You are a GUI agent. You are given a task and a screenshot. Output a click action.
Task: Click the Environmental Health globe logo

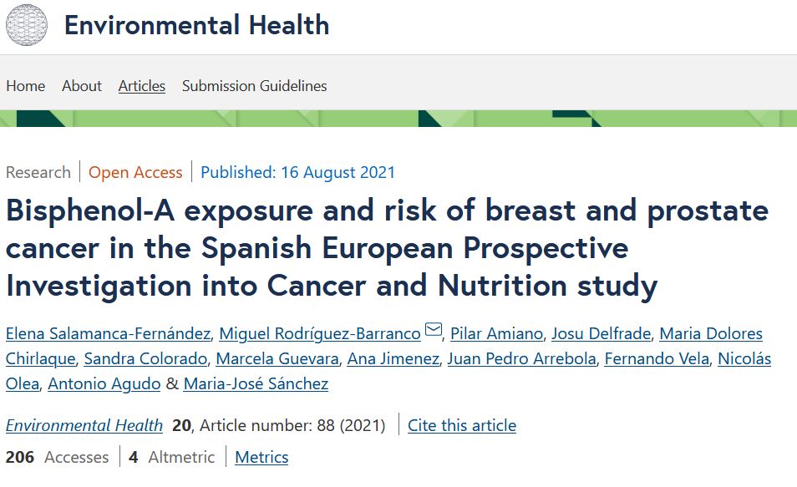click(27, 25)
